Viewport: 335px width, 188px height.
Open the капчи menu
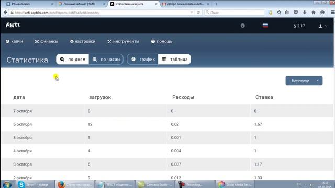pos(14,41)
